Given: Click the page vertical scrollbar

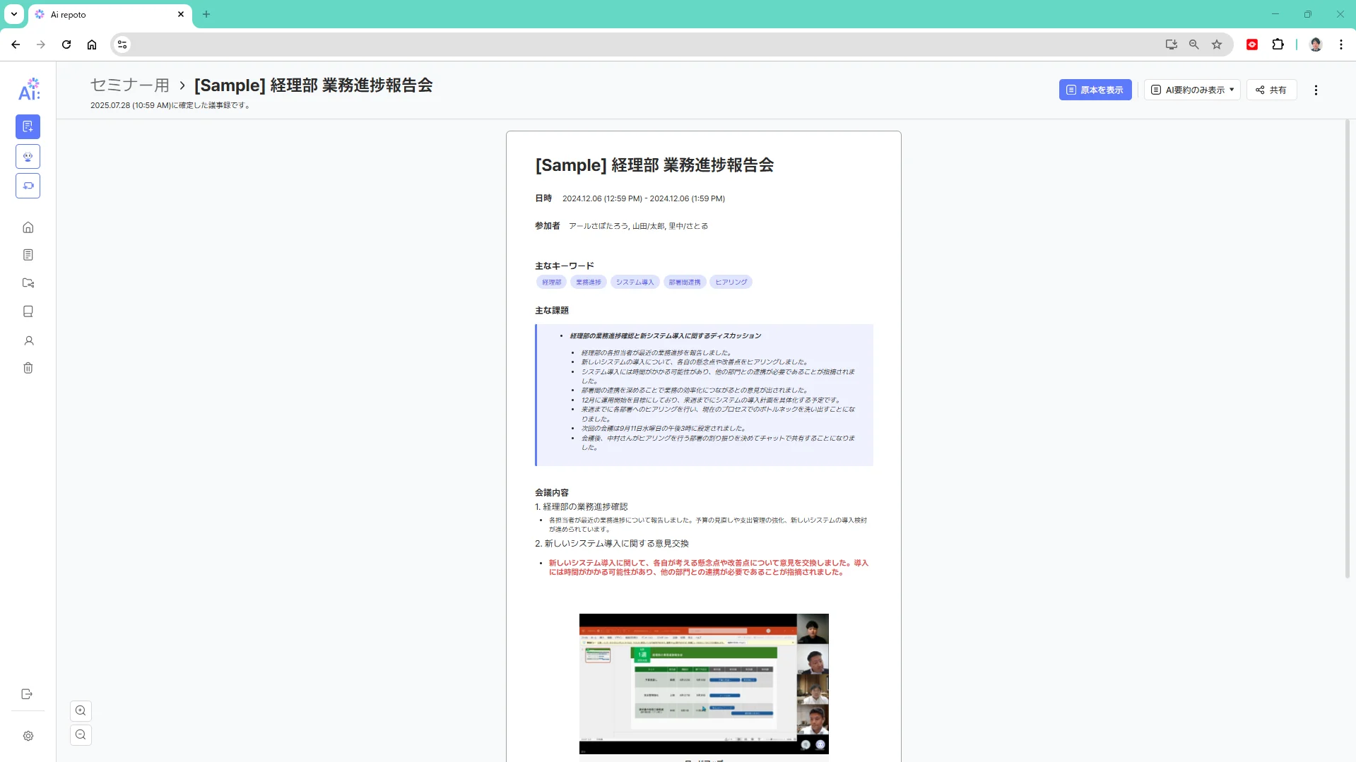Looking at the screenshot, I should 1348,350.
